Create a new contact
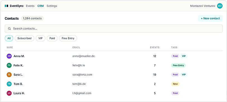 pos(210,18)
